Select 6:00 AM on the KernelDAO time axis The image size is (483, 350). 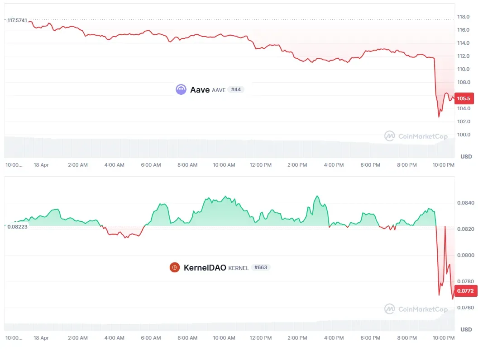pos(151,338)
